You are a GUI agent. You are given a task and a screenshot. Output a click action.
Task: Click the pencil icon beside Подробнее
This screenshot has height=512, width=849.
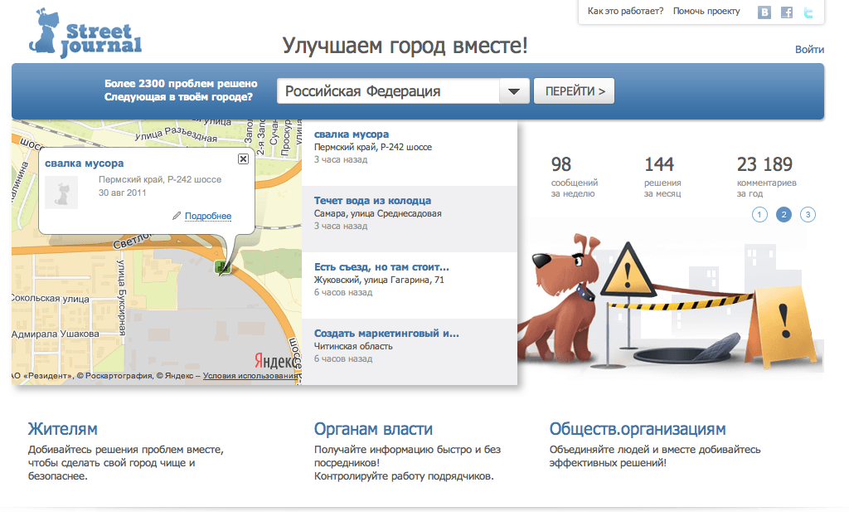[x=176, y=217]
